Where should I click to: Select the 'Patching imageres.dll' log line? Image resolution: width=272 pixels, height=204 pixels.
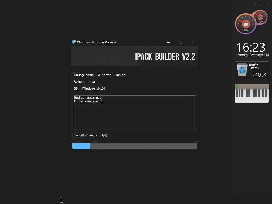[x=90, y=101]
